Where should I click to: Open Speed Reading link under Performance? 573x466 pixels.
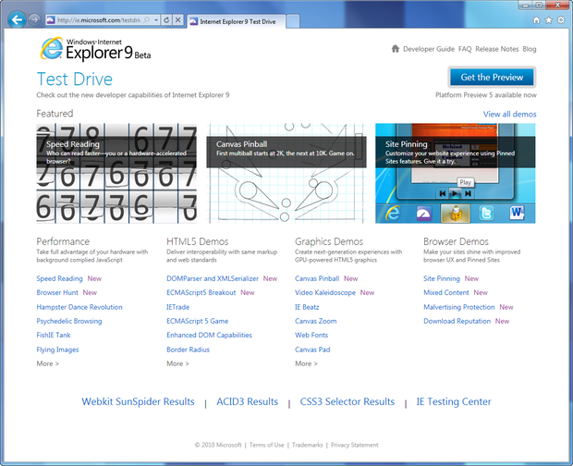59,278
